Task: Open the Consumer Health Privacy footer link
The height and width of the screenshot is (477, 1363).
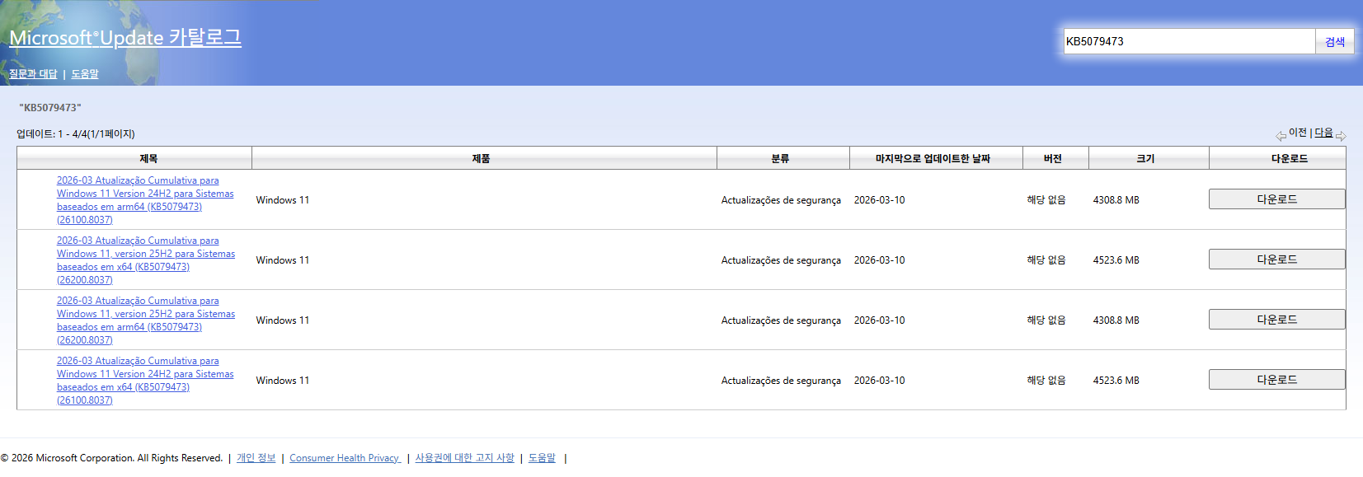Action: [345, 458]
